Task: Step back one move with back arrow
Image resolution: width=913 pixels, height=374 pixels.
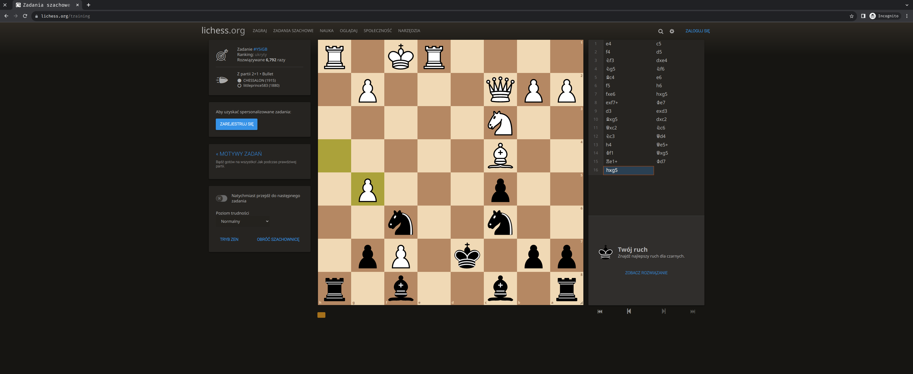Action: 629,311
